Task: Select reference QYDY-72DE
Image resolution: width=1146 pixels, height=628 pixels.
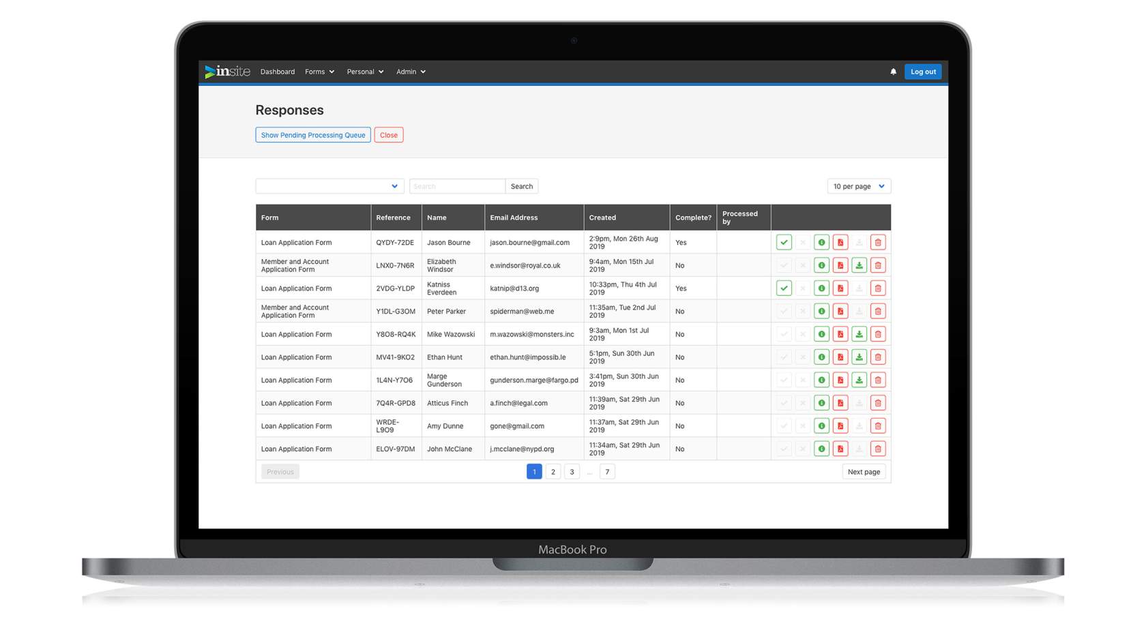Action: click(x=395, y=242)
